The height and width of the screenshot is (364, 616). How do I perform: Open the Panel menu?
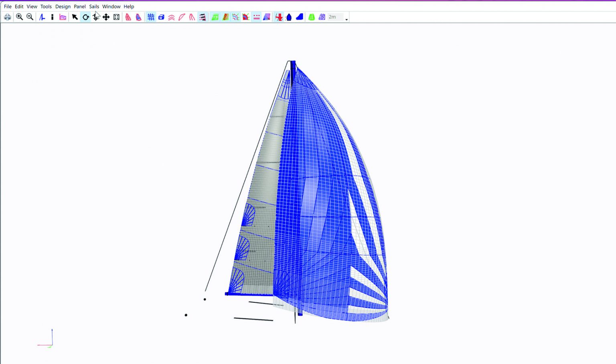coord(79,6)
